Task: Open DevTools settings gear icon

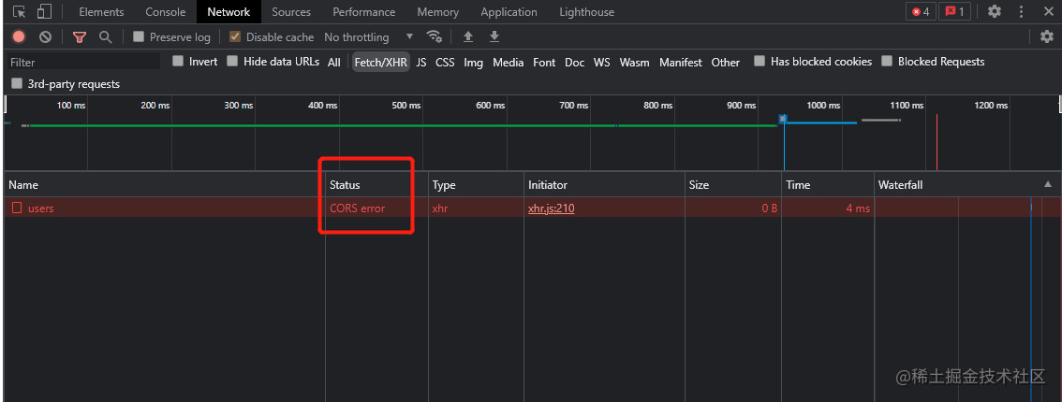Action: point(995,12)
